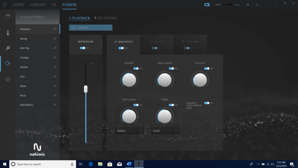Screen dimensions: 298x168
Task: Open the overclocking gauge sidebar icon
Action: click(x=8, y=16)
